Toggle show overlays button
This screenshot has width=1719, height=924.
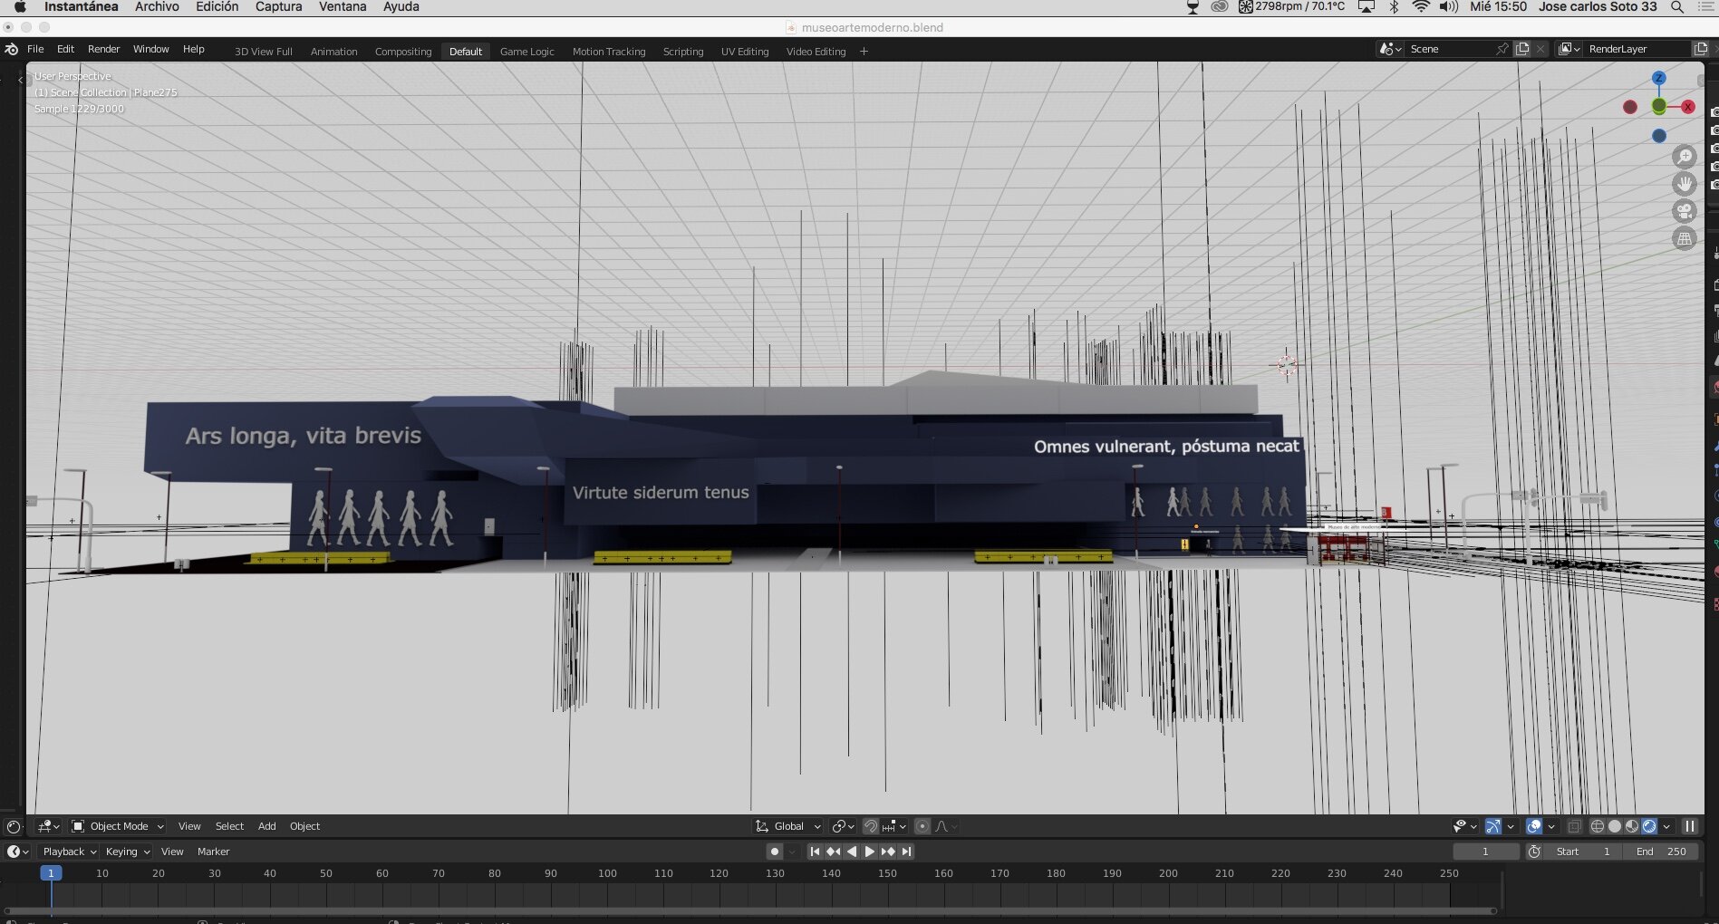click(1534, 826)
